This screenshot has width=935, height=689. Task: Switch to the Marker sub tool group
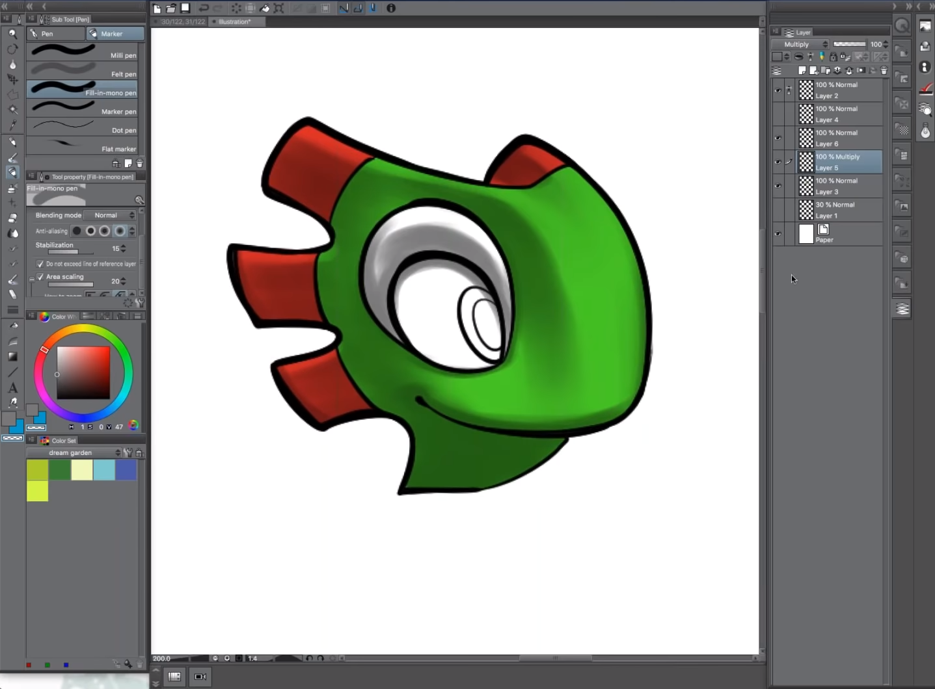coord(115,34)
